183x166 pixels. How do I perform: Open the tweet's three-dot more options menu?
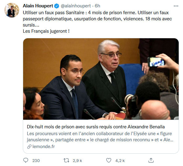(176, 6)
